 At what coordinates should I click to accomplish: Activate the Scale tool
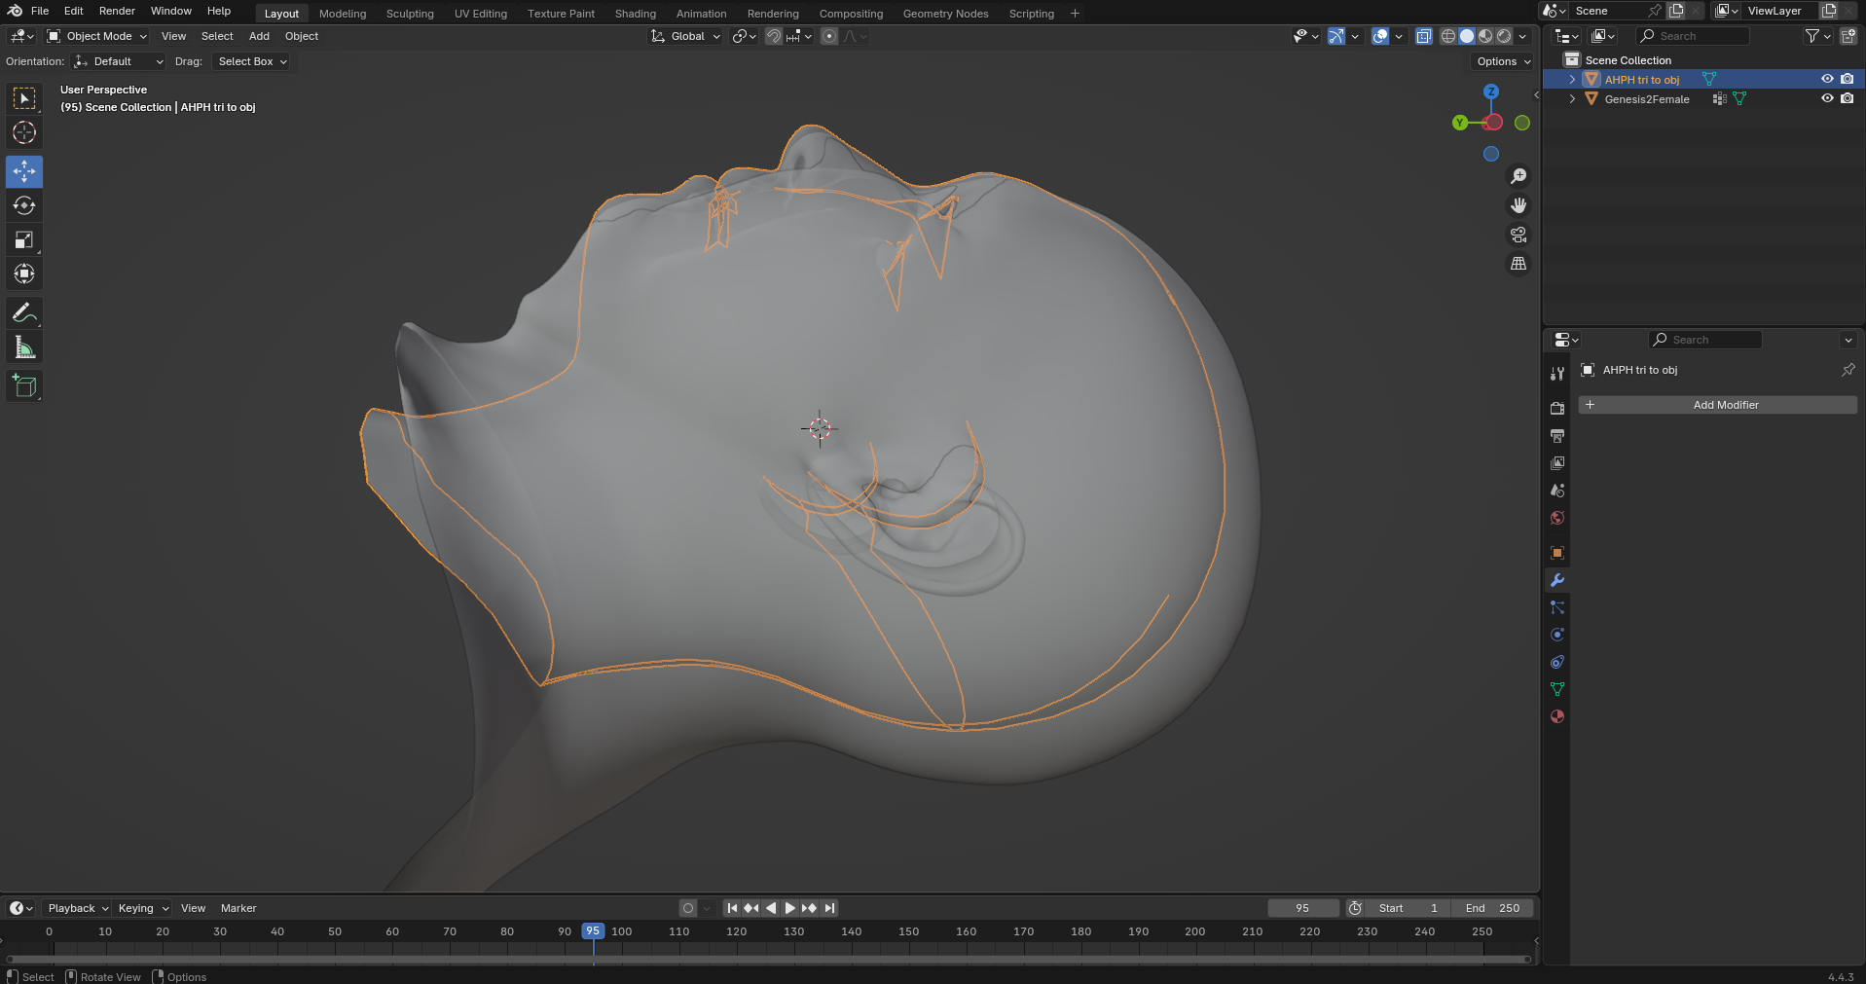[24, 239]
